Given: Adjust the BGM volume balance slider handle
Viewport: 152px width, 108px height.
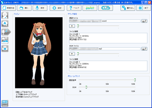Looking at the screenshot, I should coord(86,87).
